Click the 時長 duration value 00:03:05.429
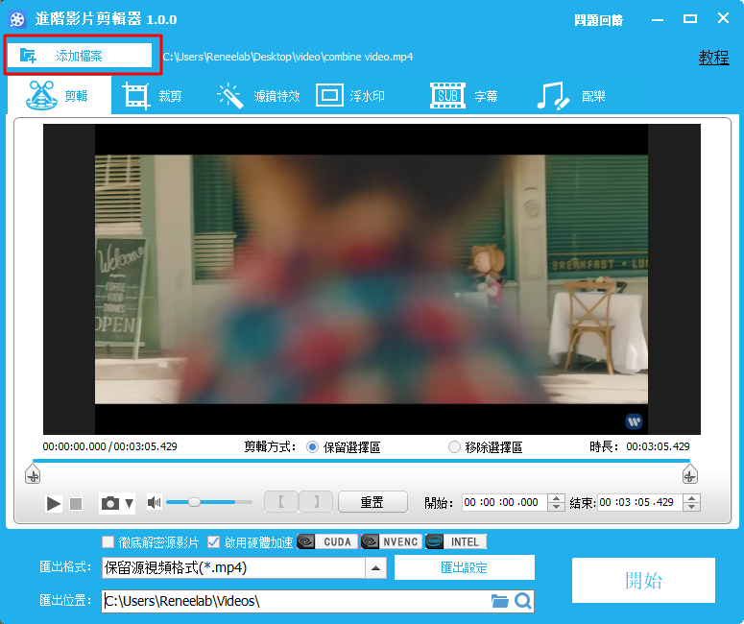744x624 pixels. (658, 446)
